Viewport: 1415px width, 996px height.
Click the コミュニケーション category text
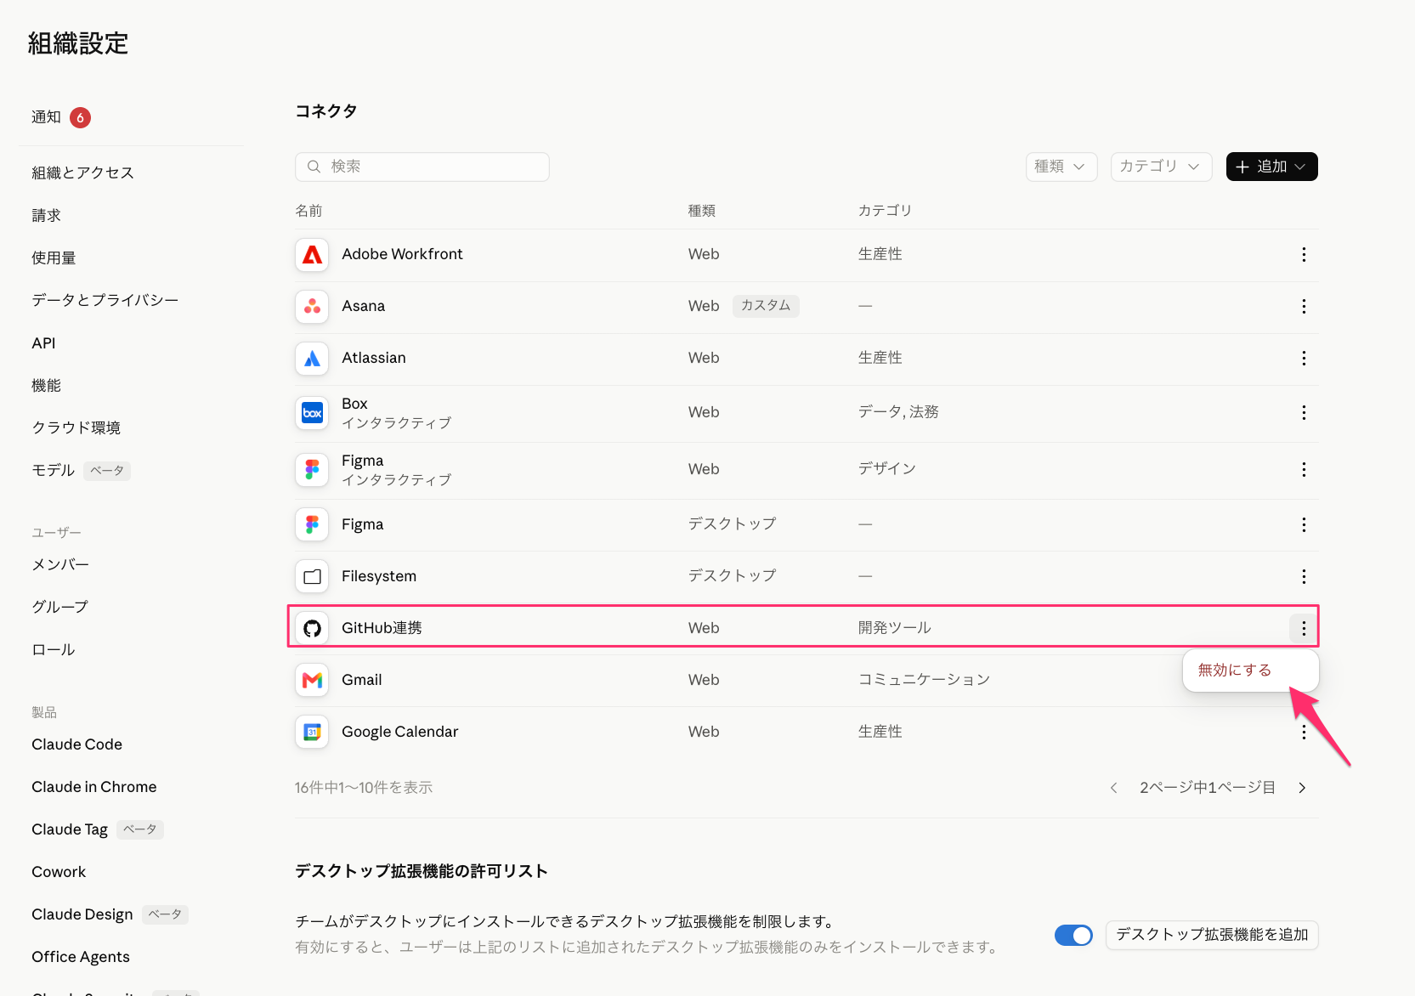[x=924, y=681]
